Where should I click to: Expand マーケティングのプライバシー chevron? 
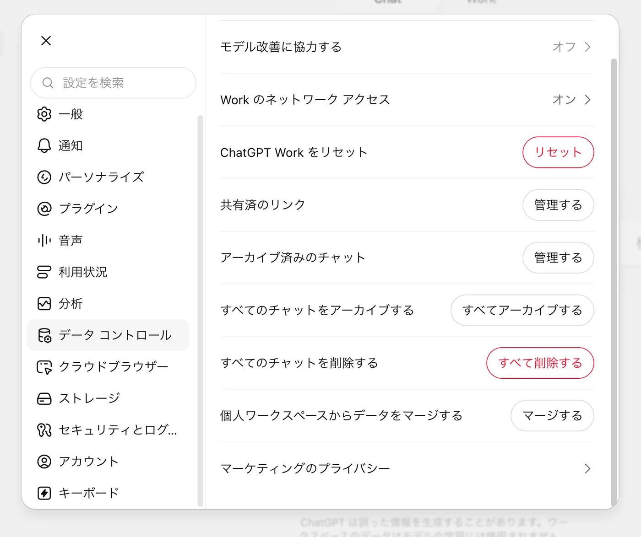[587, 468]
